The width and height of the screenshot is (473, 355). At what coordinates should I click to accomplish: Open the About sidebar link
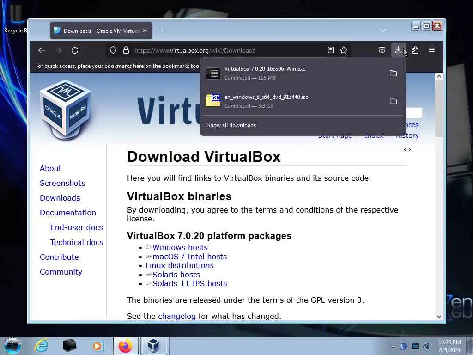click(51, 168)
